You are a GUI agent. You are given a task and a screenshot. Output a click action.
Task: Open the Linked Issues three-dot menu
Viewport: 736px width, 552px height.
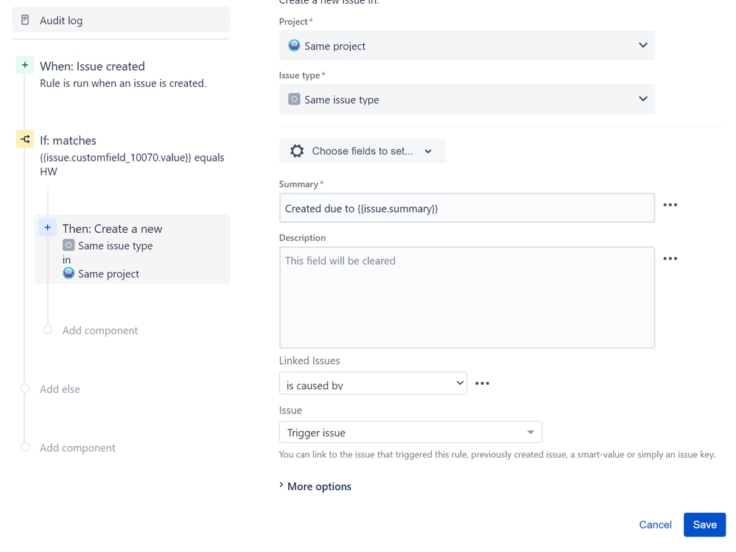pos(482,383)
